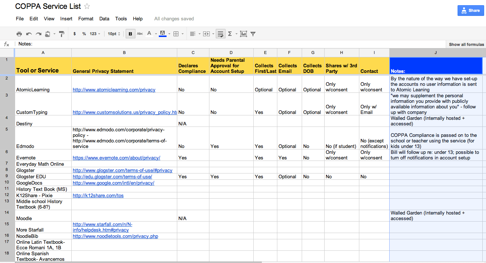Select the blue 'Notes:' header cell
The image size is (486, 263).
pos(436,66)
